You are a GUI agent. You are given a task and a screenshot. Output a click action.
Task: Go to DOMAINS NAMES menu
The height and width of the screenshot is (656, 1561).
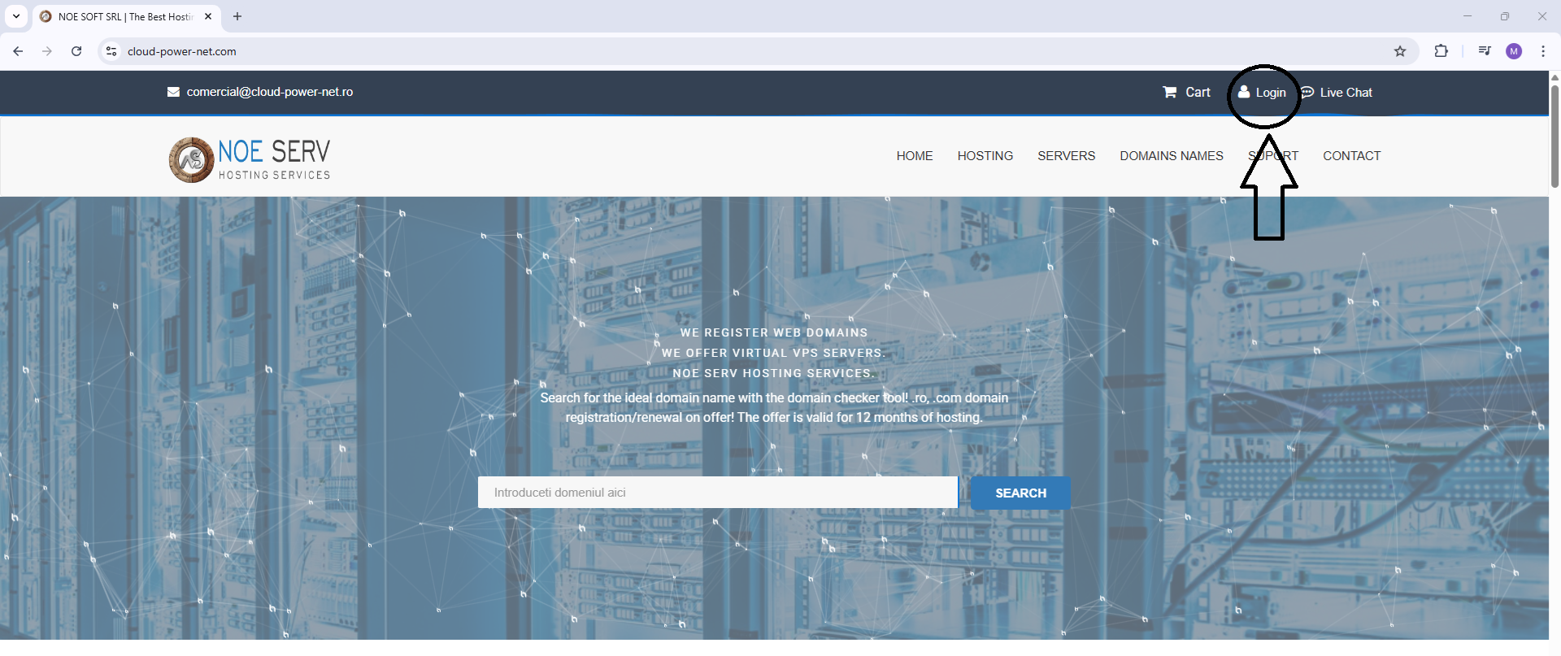click(1171, 155)
